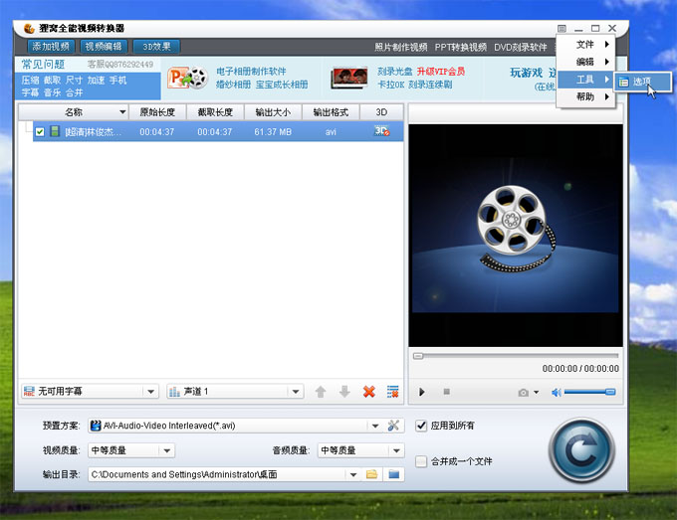Toggle the 应用到所有 checkbox
The height and width of the screenshot is (520, 677).
(x=421, y=426)
